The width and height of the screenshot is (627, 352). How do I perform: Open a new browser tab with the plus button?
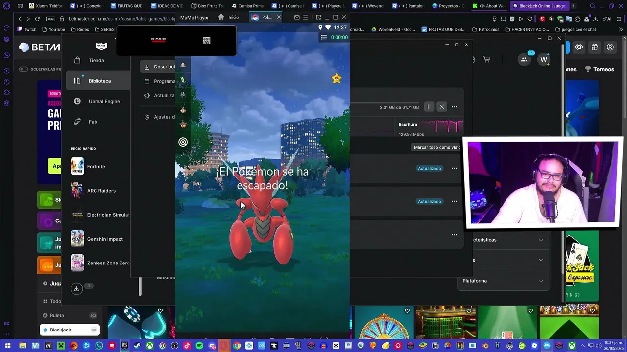(x=574, y=6)
